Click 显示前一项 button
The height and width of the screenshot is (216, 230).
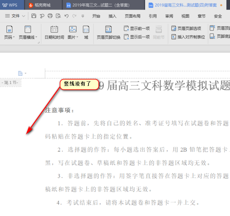136,28
